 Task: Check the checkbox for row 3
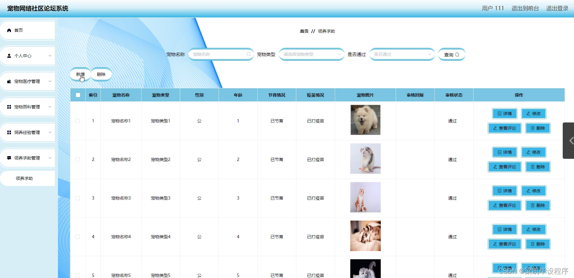[78, 198]
